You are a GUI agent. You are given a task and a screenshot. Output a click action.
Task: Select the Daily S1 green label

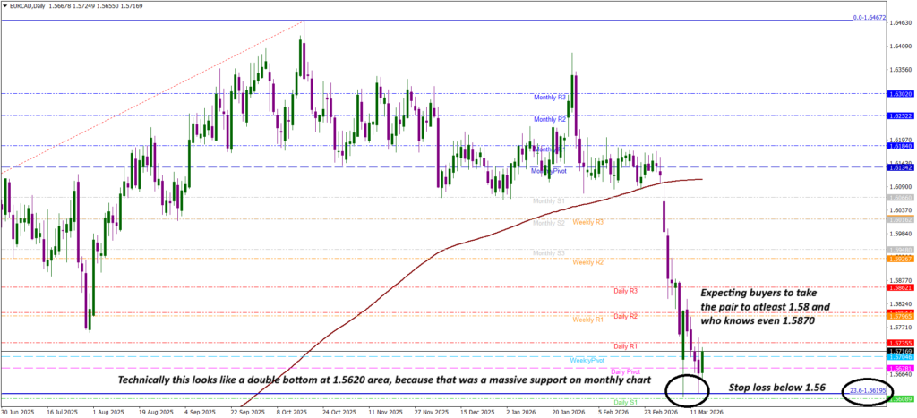click(625, 402)
